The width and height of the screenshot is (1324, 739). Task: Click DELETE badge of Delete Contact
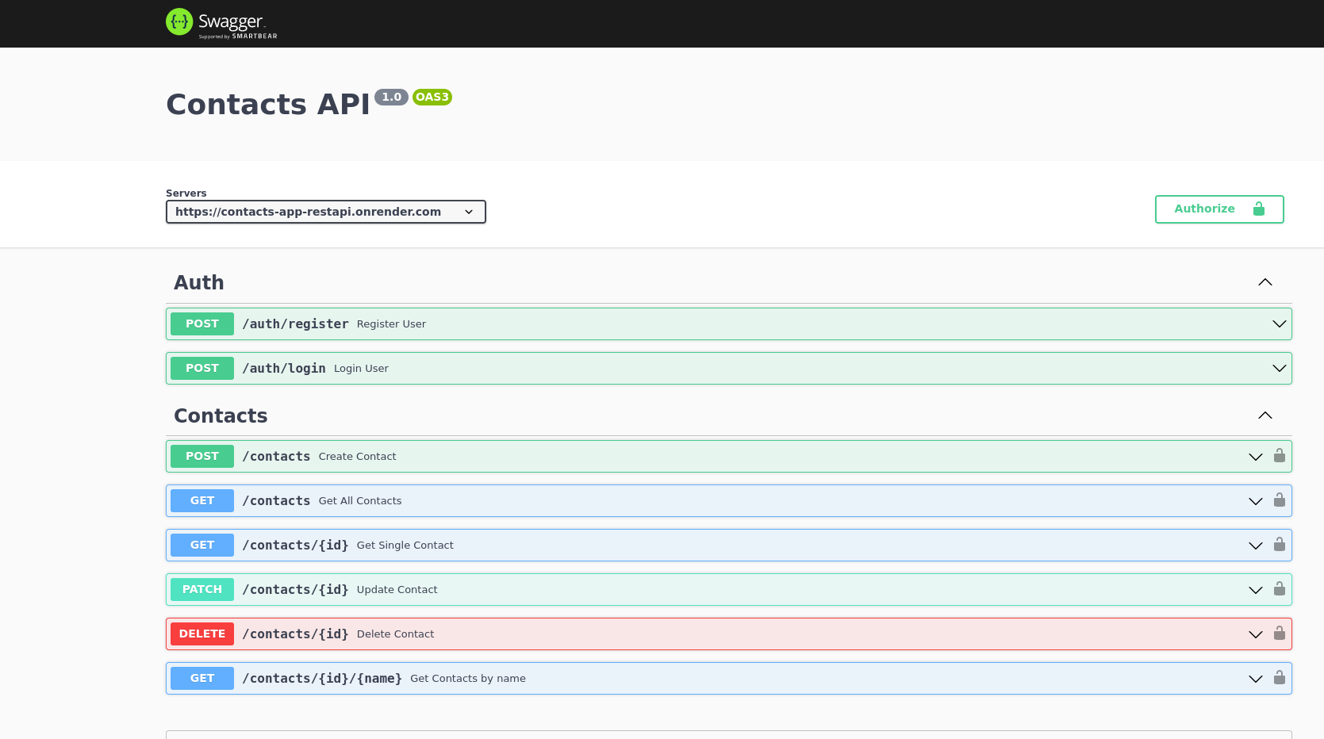tap(202, 634)
